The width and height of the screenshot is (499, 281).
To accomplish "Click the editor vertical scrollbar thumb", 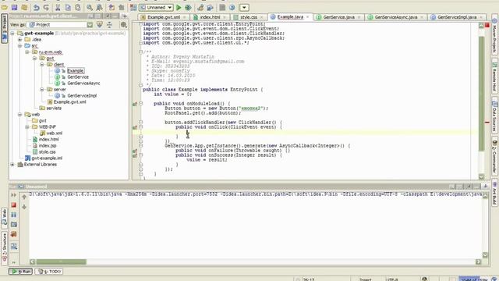I will pos(481,94).
